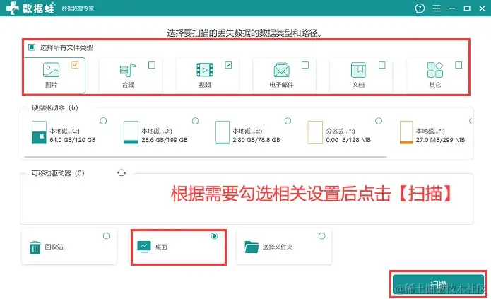Select the 桌面 radio button
The height and width of the screenshot is (299, 491).
point(215,235)
